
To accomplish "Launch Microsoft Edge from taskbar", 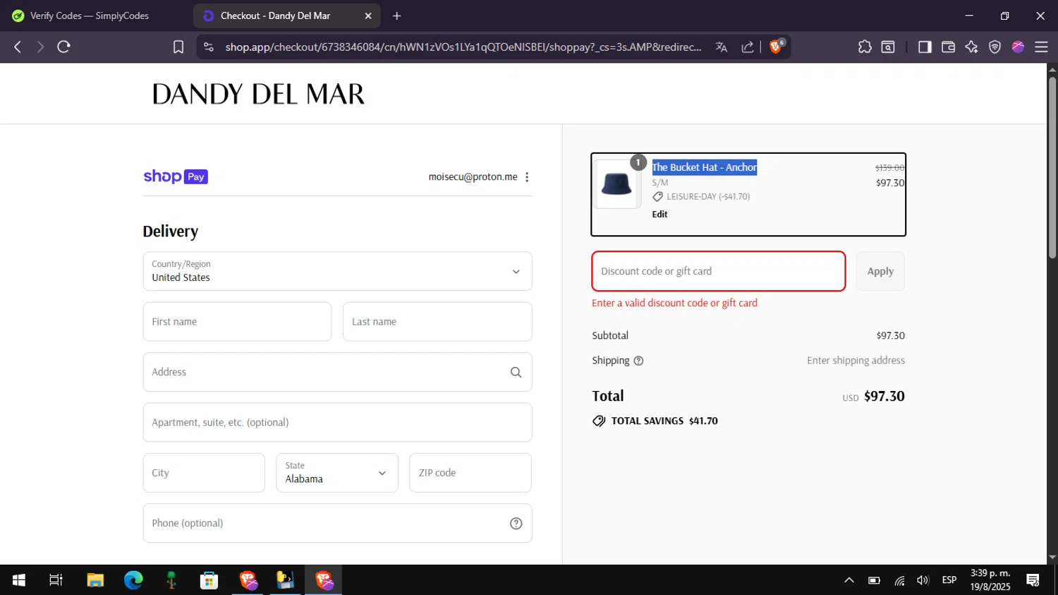I will pyautogui.click(x=133, y=580).
